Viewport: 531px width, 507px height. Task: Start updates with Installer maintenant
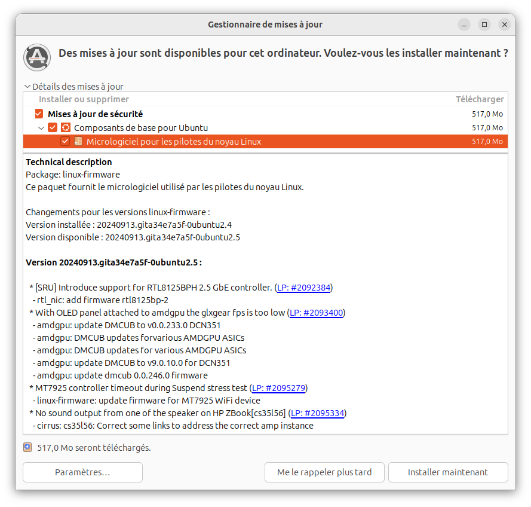(448, 472)
